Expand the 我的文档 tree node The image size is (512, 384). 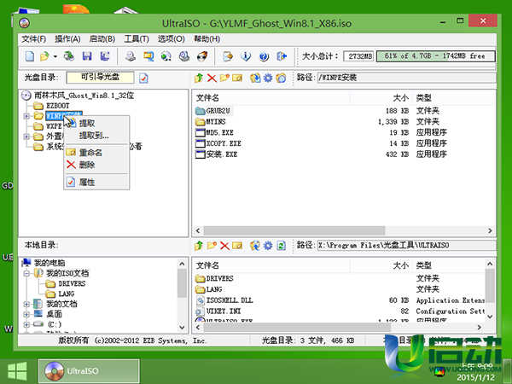click(26, 305)
